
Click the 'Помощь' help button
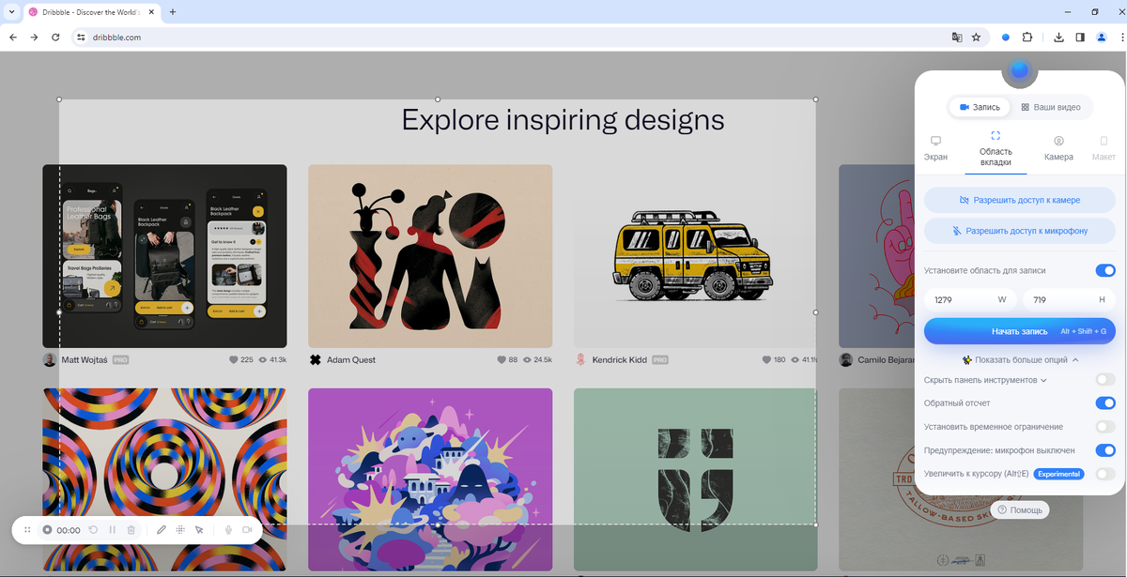coord(1020,509)
